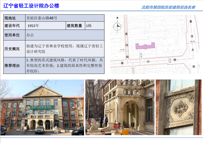
Task: Select the 建筑数量 label cell
Action: pos(75,26)
